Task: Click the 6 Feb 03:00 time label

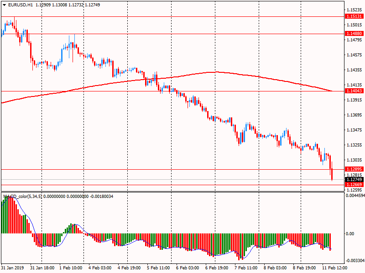Action: tap(188, 268)
